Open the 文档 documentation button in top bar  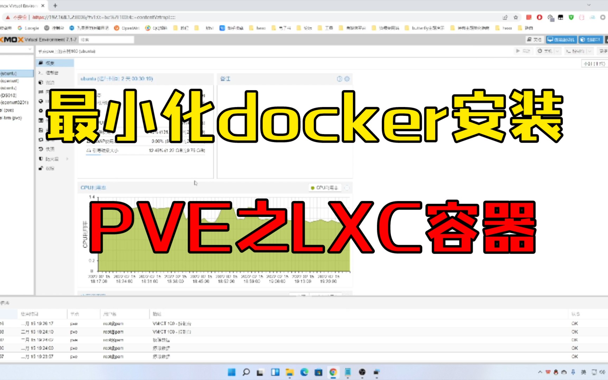(x=534, y=39)
